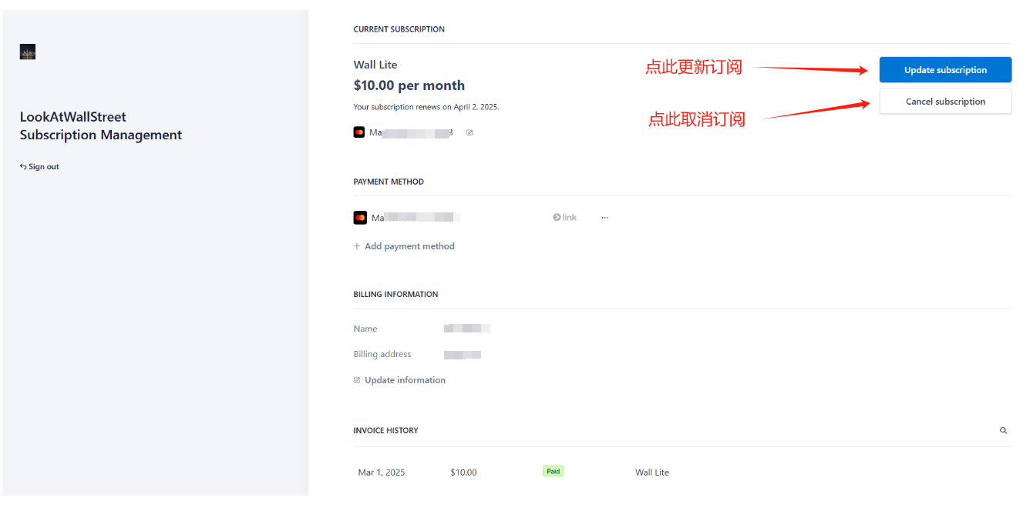Viewport: 1033px width, 511px height.
Task: Click Update information link
Action: pos(399,380)
